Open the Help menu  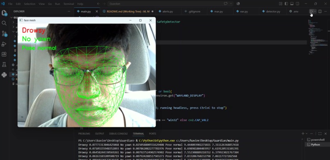tap(80, 4)
